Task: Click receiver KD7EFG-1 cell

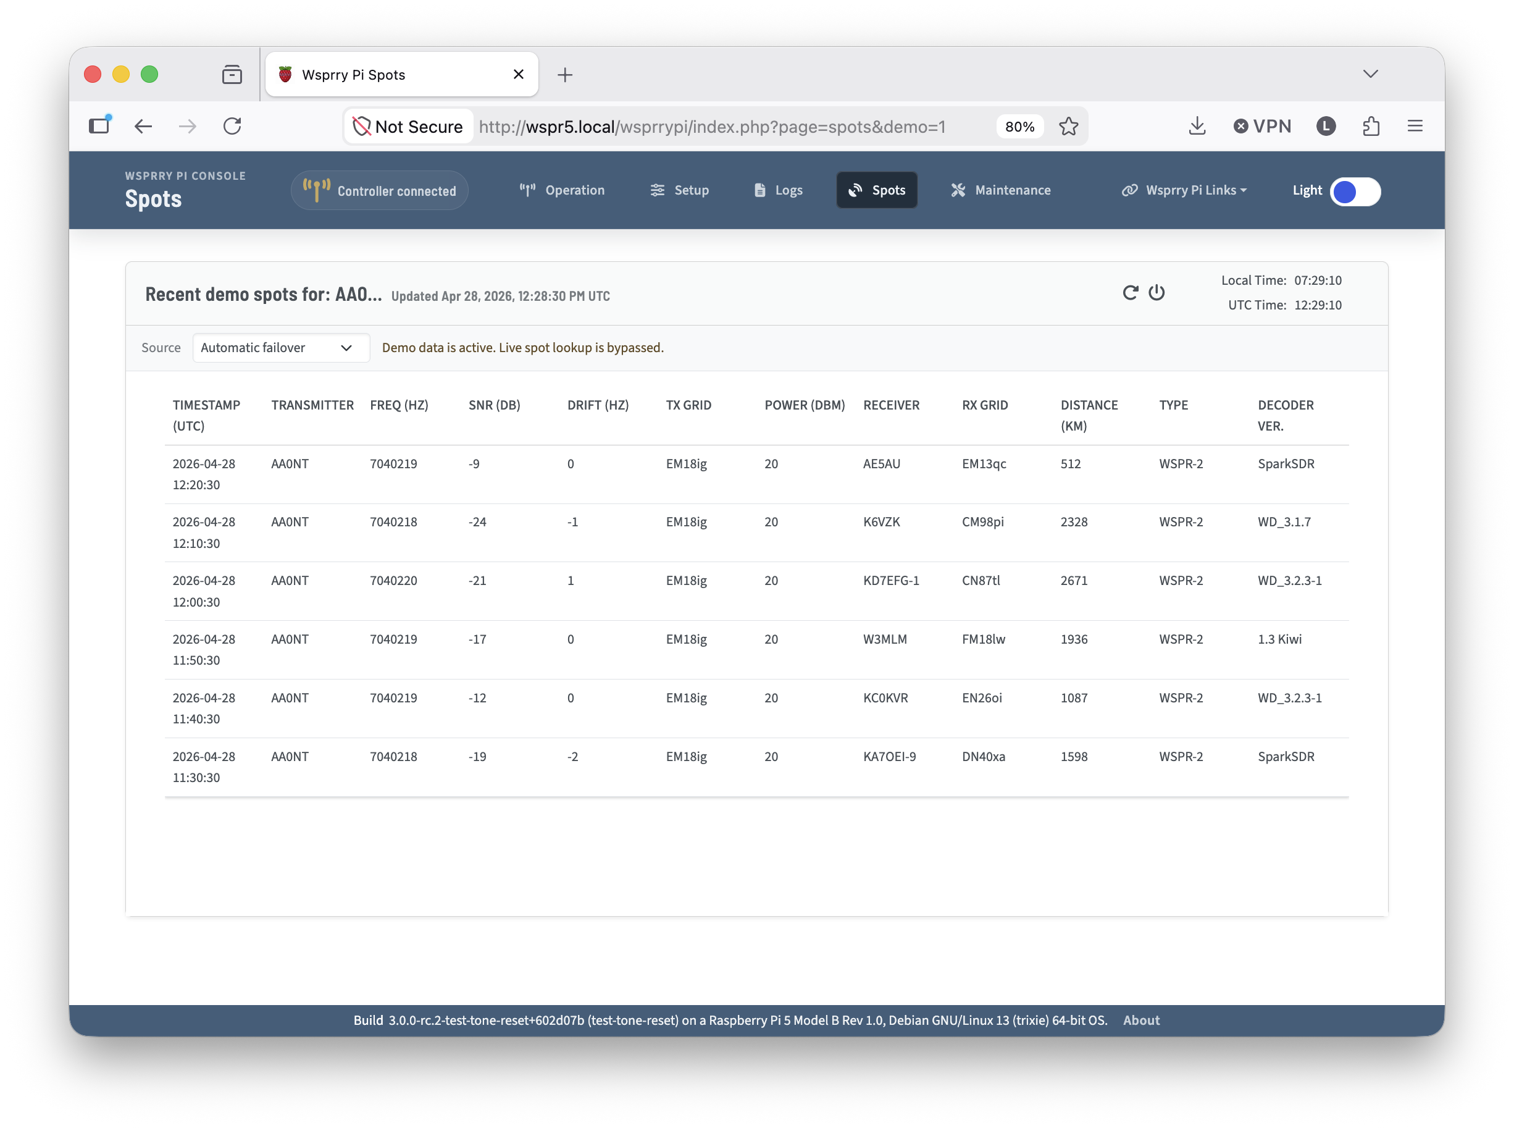Action: 891,581
